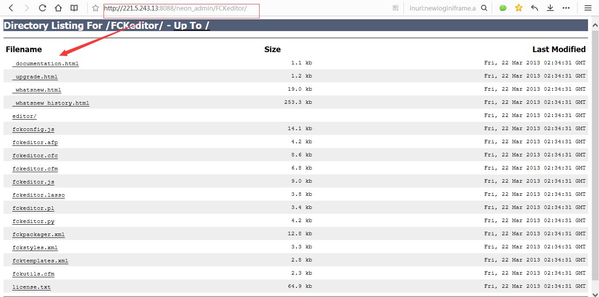This screenshot has width=599, height=297.
Task: Open fckeditor.py
Action: [x=33, y=221]
